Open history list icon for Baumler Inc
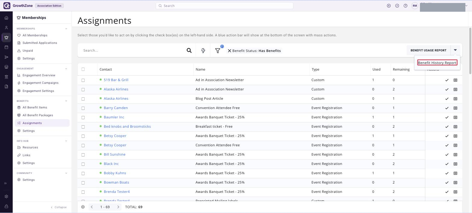The width and height of the screenshot is (472, 213). pyautogui.click(x=455, y=117)
